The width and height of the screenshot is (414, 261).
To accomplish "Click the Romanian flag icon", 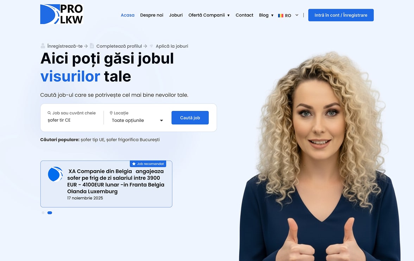I will (281, 15).
